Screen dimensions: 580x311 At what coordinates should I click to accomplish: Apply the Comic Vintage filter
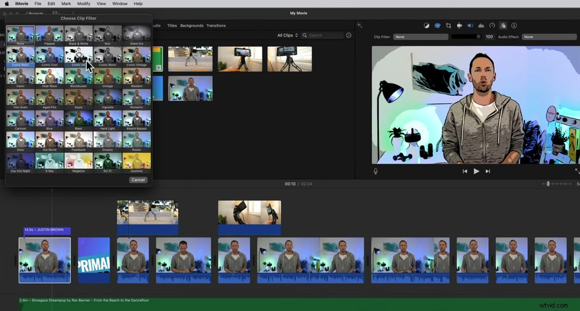coord(136,57)
